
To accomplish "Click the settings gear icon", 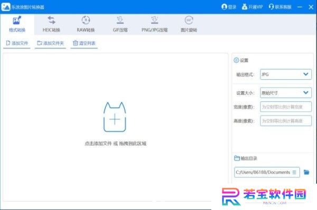I will point(236,60).
